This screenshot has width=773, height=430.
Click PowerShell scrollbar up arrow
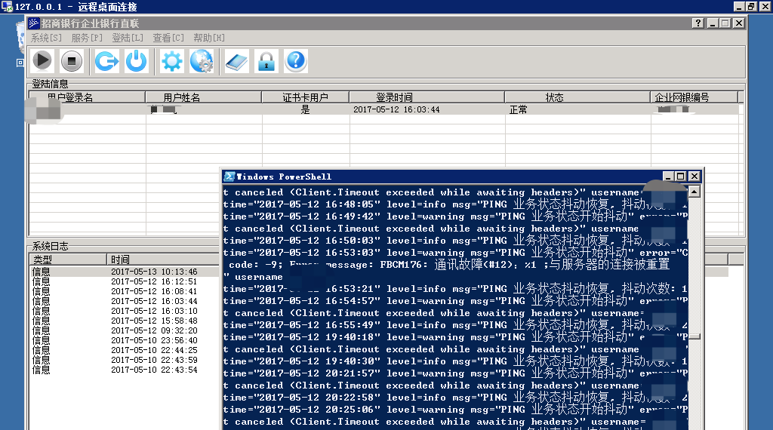(694, 192)
